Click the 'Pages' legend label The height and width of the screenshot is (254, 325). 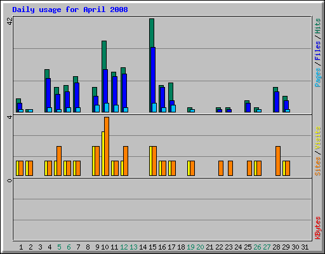(318, 77)
